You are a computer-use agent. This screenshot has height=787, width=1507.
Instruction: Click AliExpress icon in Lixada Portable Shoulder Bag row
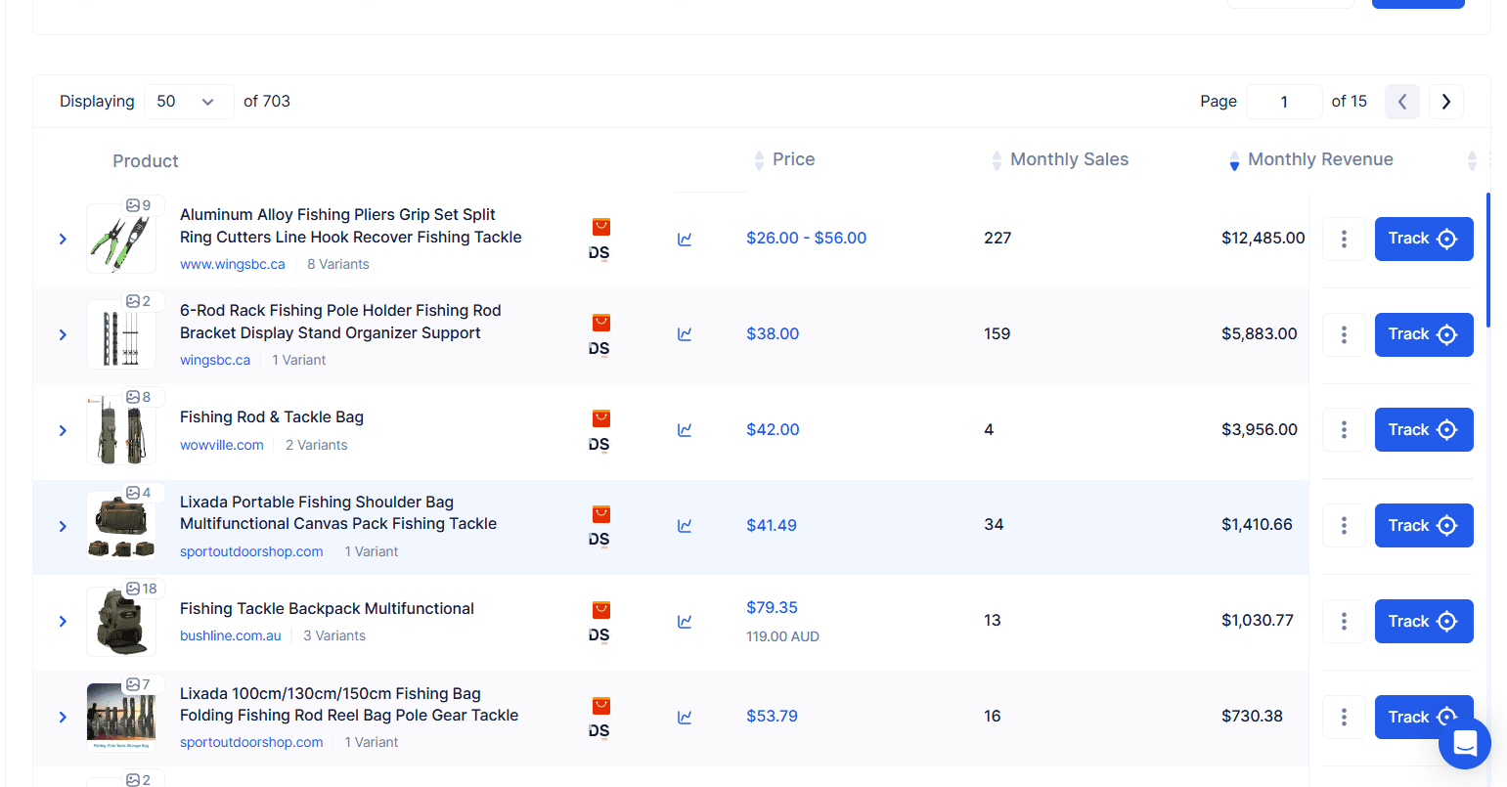click(x=600, y=514)
